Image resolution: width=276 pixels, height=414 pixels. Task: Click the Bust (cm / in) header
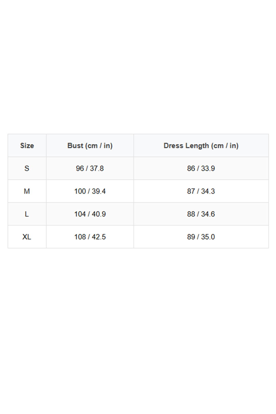pos(90,146)
